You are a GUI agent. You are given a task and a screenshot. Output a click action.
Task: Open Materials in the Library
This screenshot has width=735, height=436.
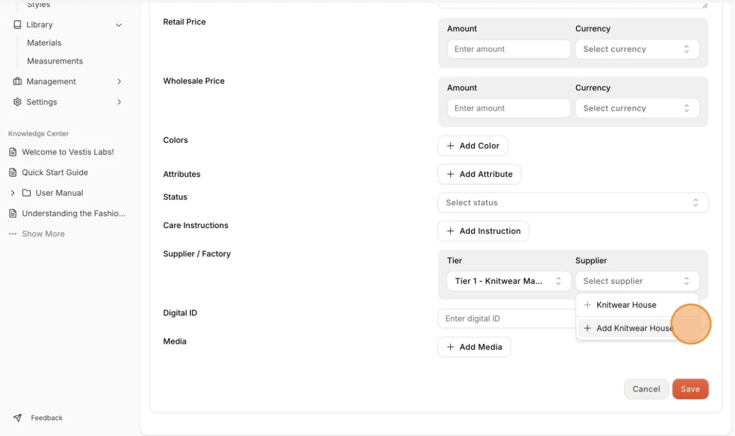coord(44,43)
